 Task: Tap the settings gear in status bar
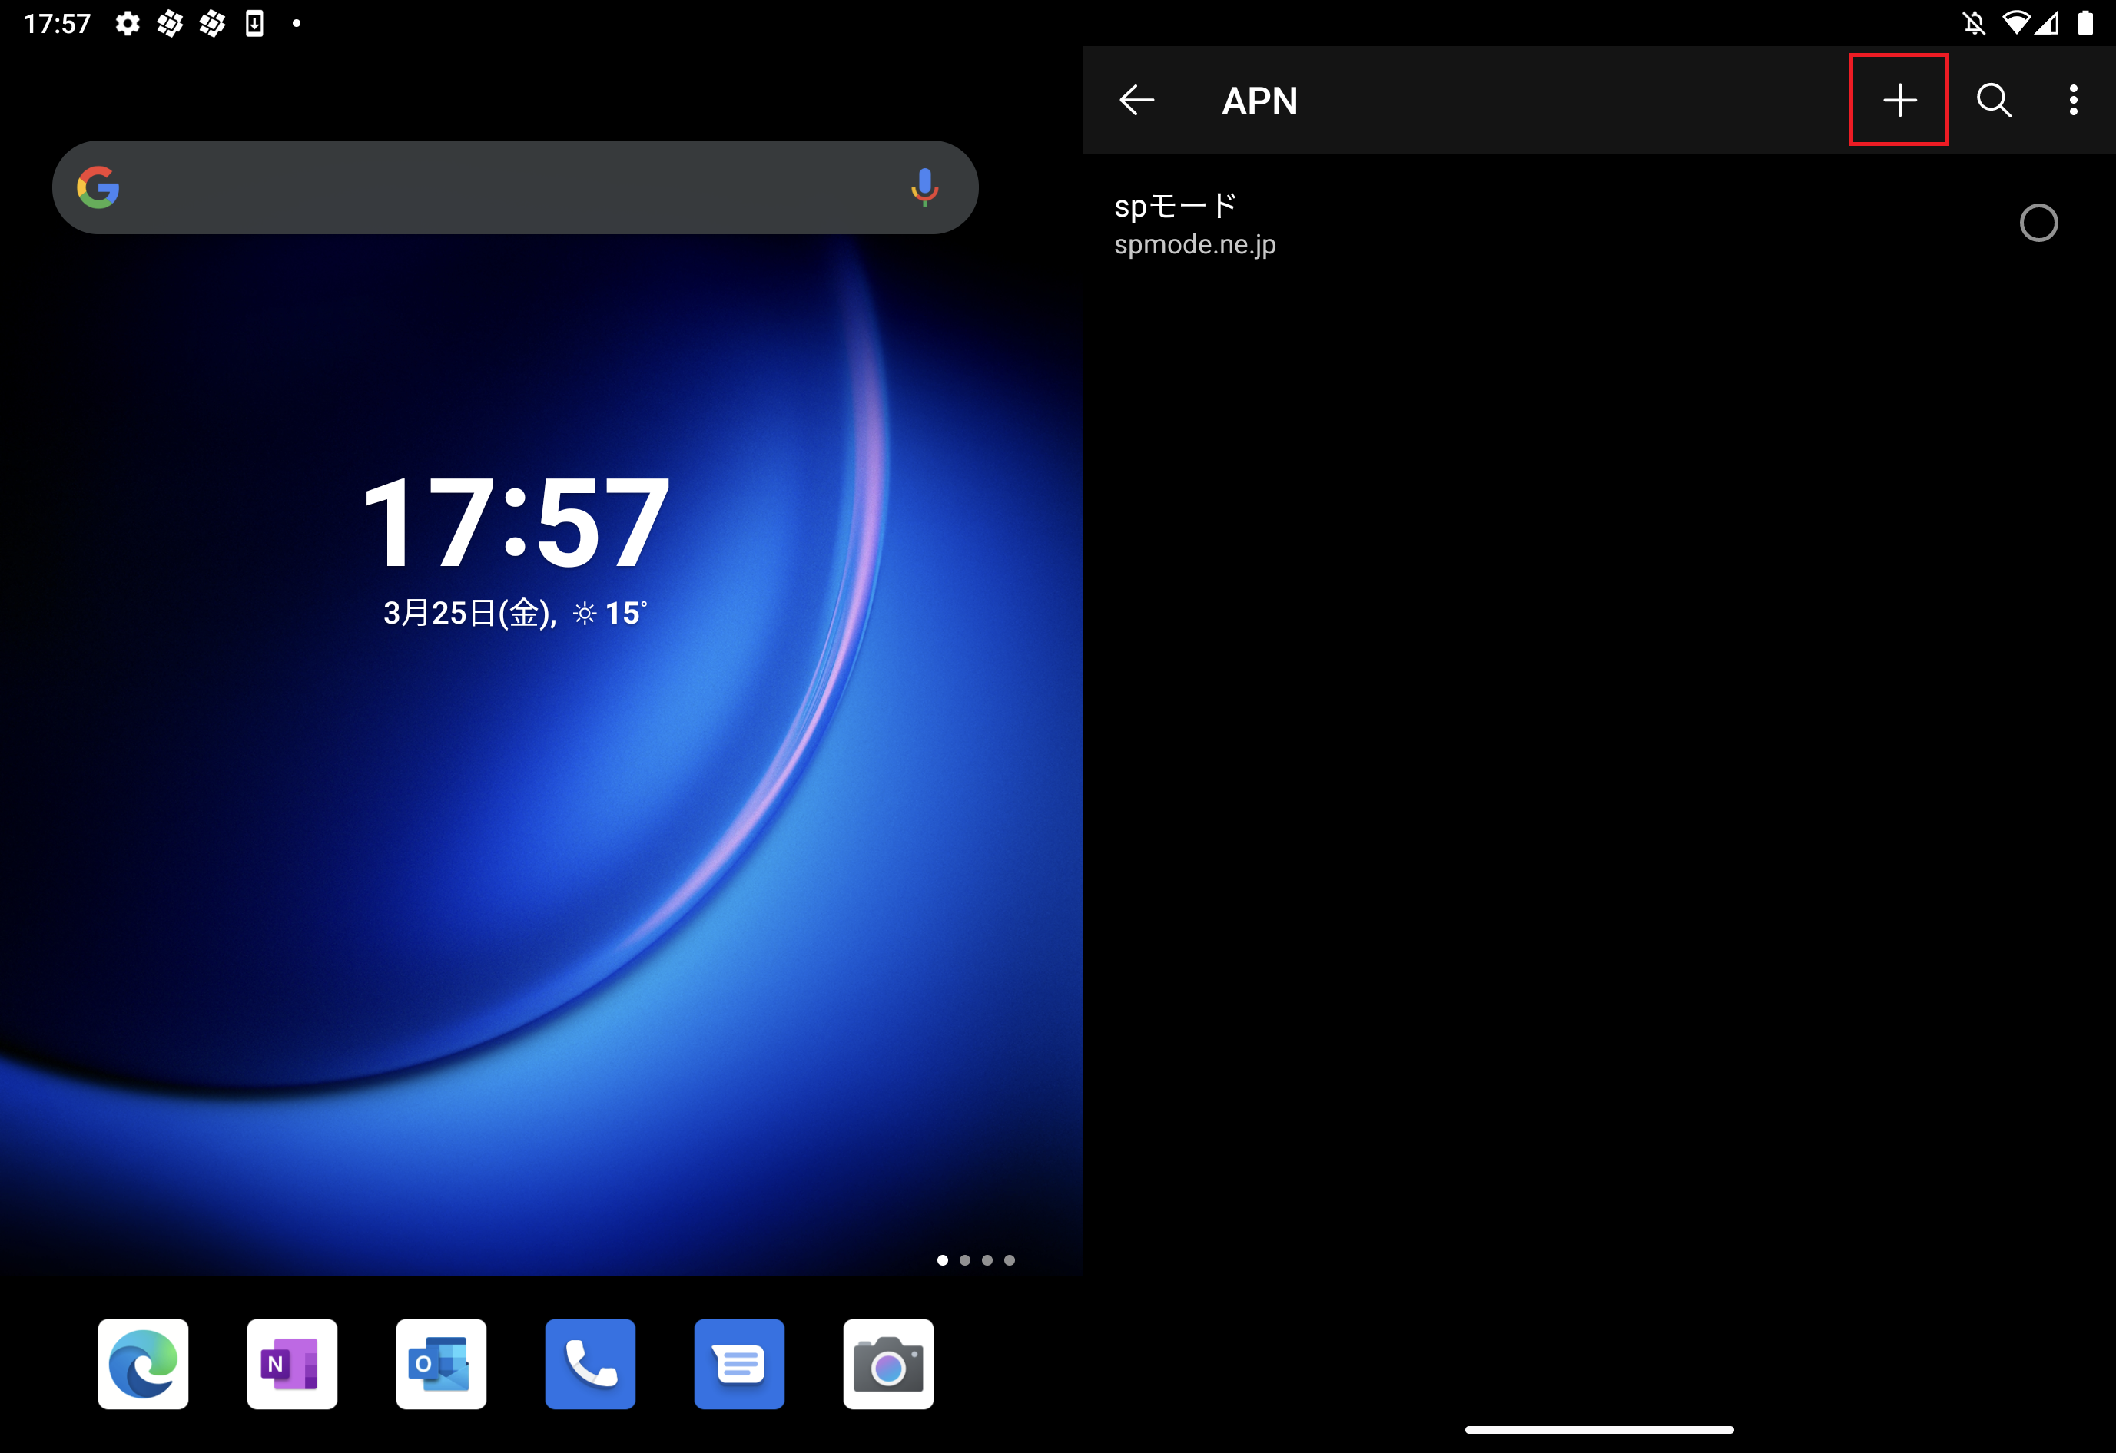[x=128, y=24]
